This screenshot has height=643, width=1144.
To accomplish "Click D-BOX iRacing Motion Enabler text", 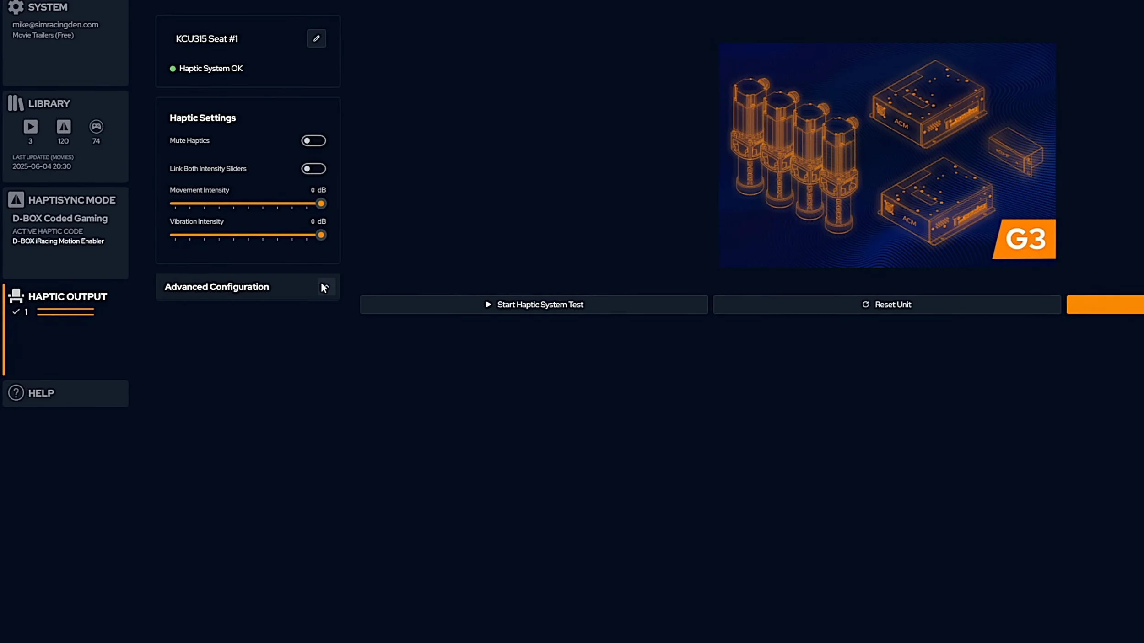I will pyautogui.click(x=58, y=241).
